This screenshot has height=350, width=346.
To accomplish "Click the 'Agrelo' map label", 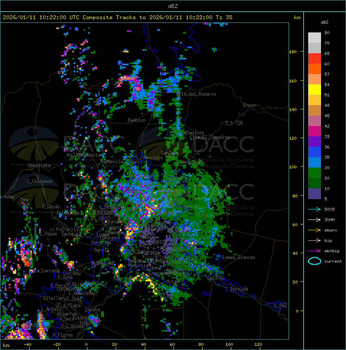I will 101,250.
